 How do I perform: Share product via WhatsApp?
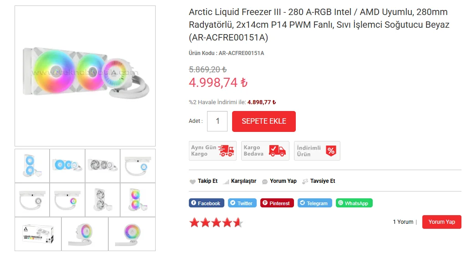pos(354,203)
